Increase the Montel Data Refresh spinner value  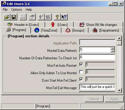click(x=113, y=48)
